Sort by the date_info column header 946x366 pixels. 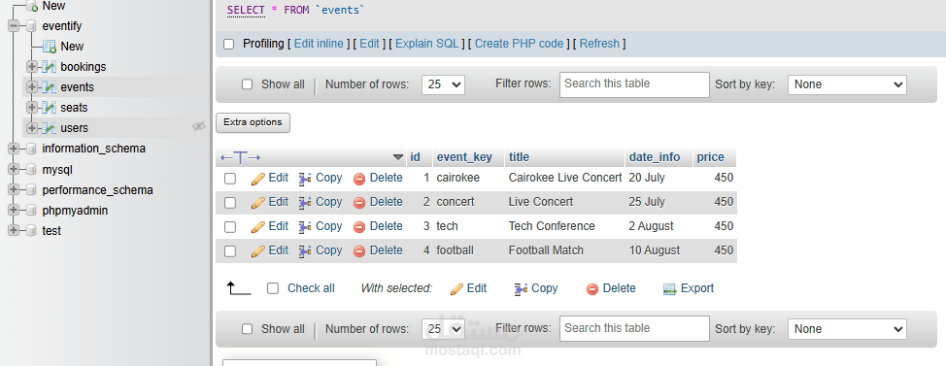pyautogui.click(x=655, y=157)
